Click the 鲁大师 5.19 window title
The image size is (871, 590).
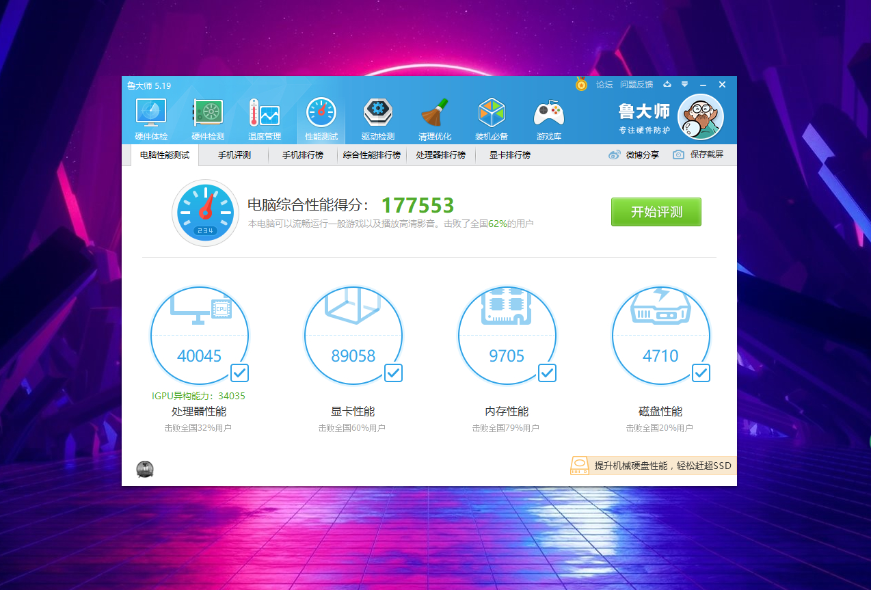point(149,85)
